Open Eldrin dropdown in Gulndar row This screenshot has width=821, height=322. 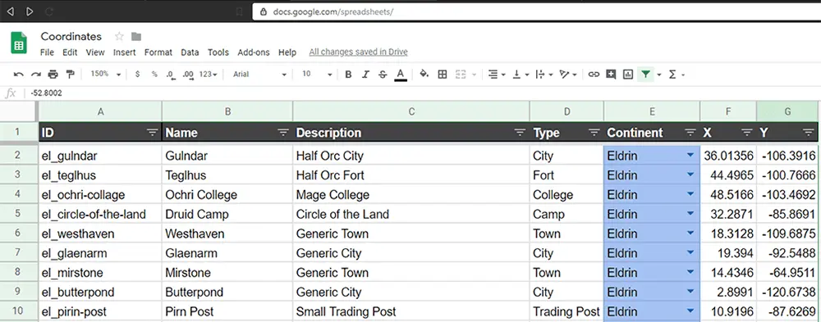tap(690, 155)
